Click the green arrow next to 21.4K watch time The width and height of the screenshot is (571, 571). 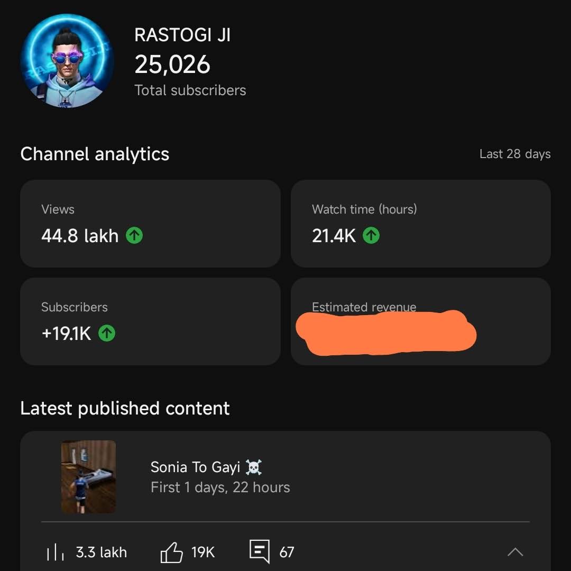coord(371,235)
